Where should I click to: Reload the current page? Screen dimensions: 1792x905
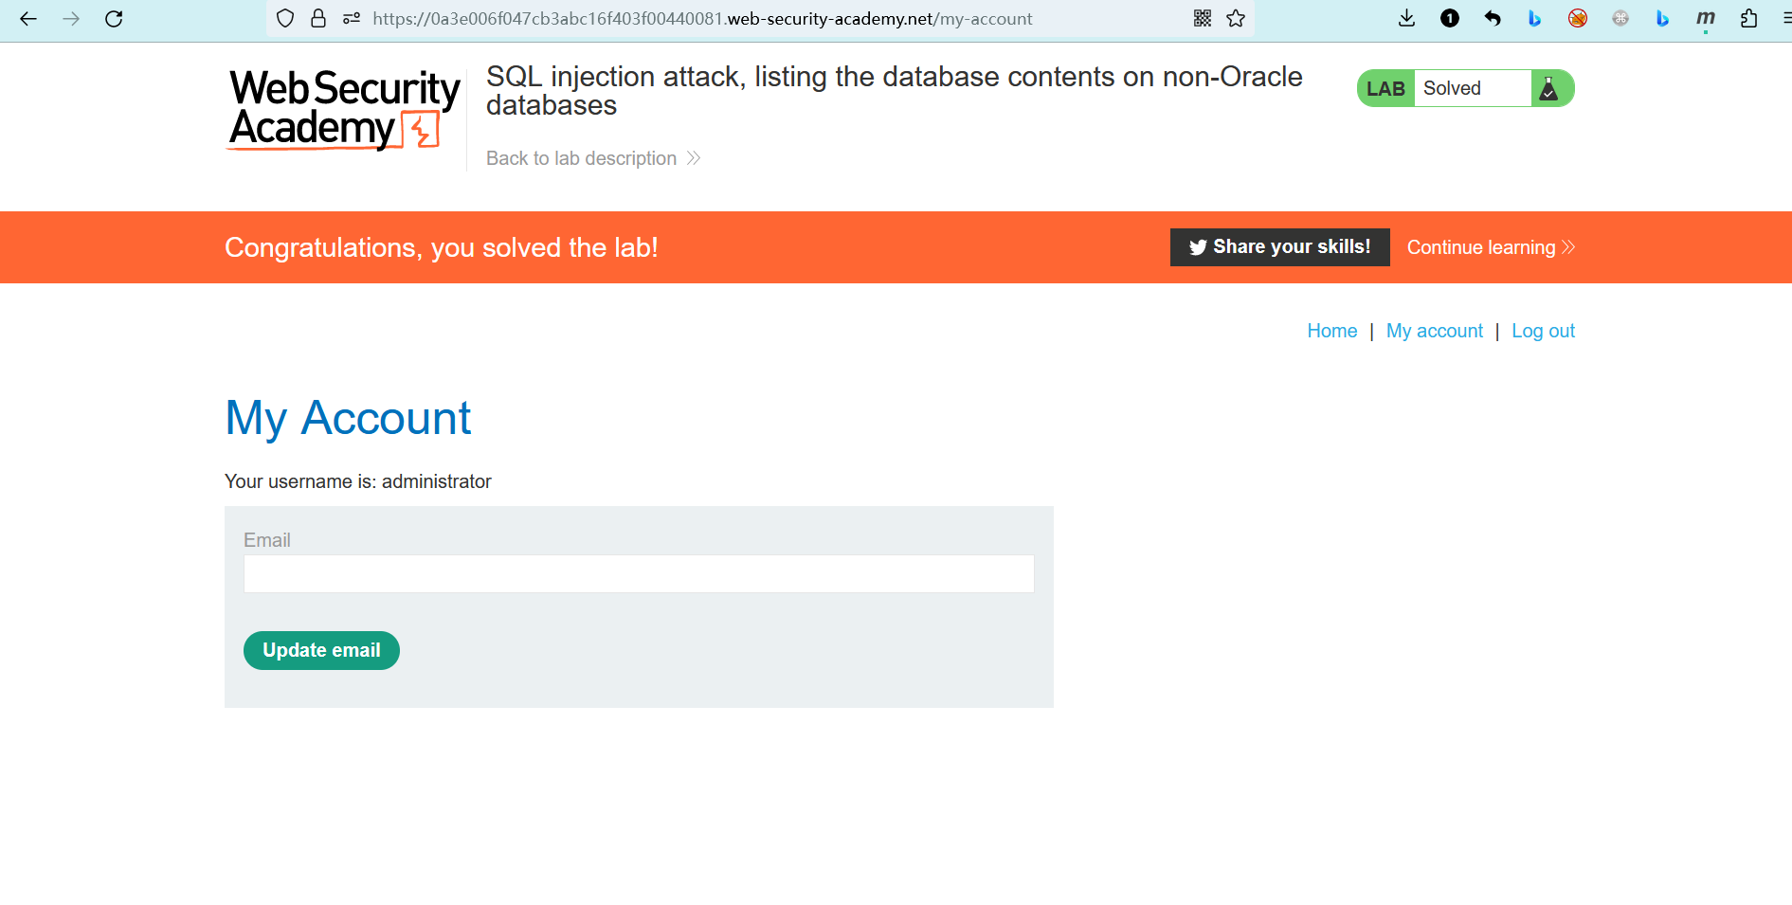(x=114, y=19)
